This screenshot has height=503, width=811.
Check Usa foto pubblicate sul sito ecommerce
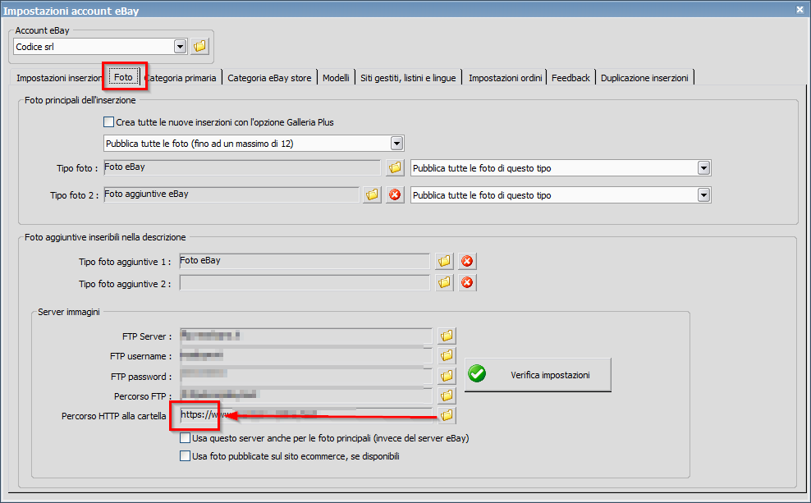pyautogui.click(x=185, y=456)
